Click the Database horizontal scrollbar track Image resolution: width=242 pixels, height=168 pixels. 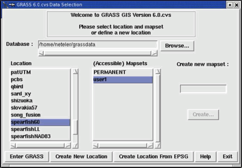click(98, 53)
